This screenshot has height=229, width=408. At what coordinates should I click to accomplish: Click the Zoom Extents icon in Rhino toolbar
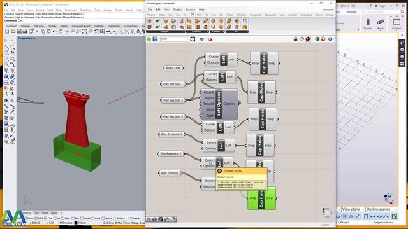84,31
